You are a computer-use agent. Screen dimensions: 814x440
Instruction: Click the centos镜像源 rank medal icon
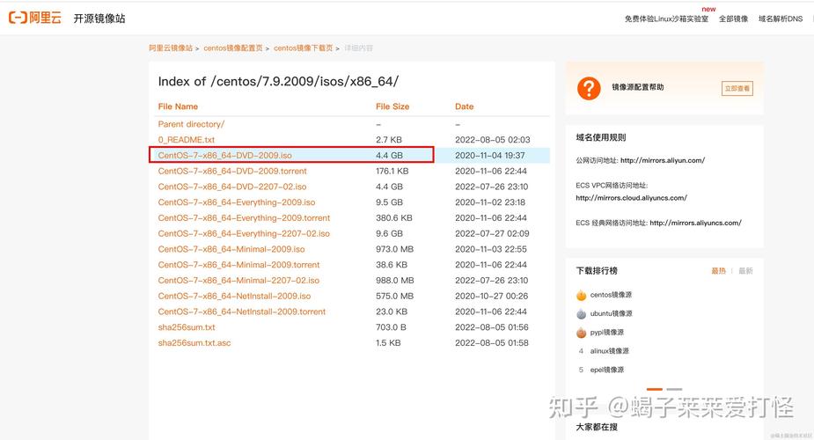click(581, 295)
